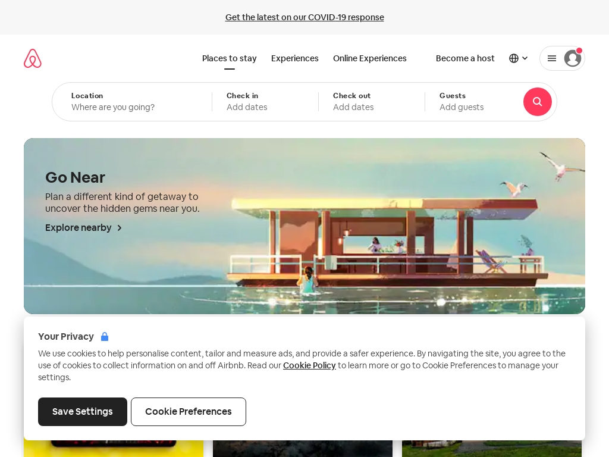Expand the language dropdown chevron

pos(525,58)
